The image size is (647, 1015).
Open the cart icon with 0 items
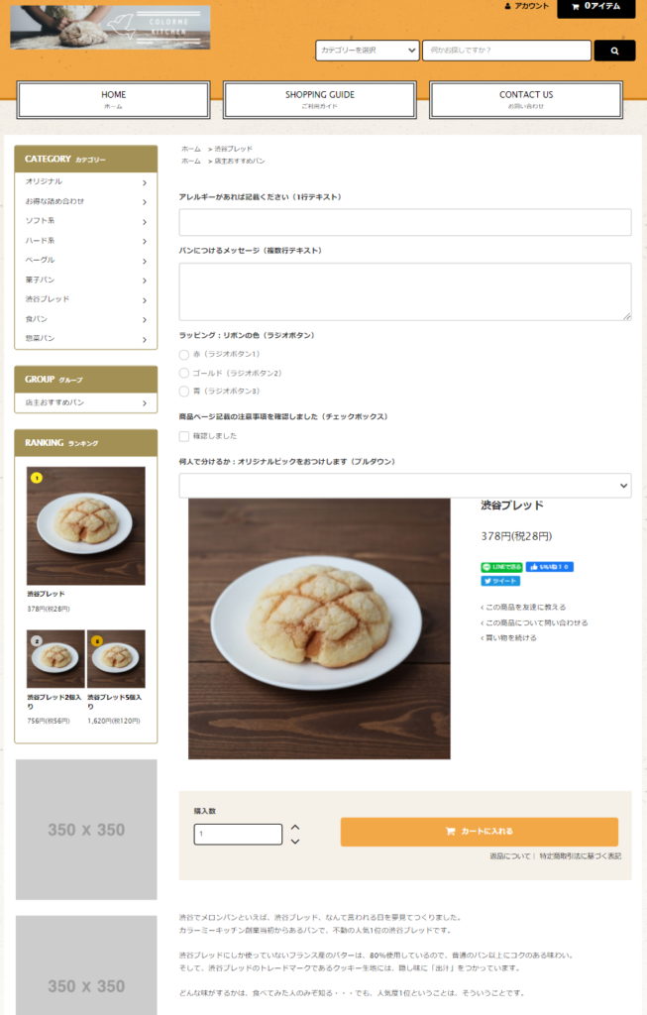(x=576, y=7)
